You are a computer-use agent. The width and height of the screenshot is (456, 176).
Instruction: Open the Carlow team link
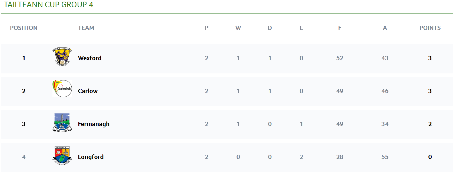tap(88, 91)
